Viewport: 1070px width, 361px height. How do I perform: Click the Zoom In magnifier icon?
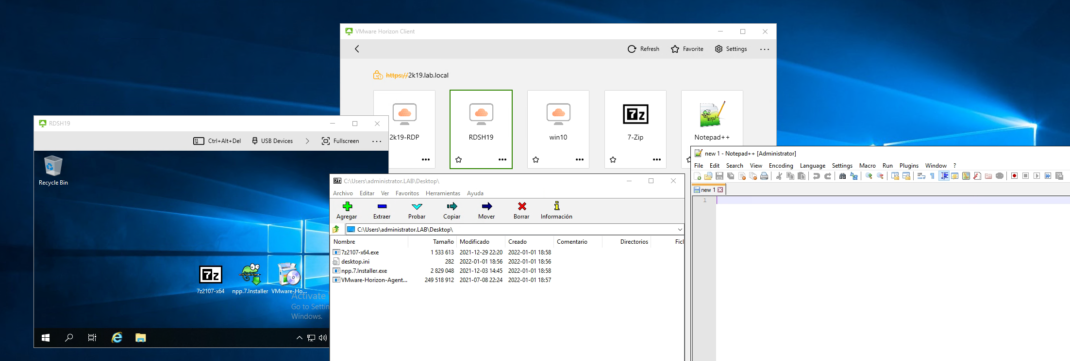coord(869,176)
